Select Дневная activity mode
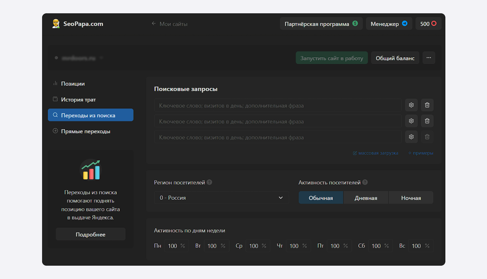487x279 pixels. point(366,198)
